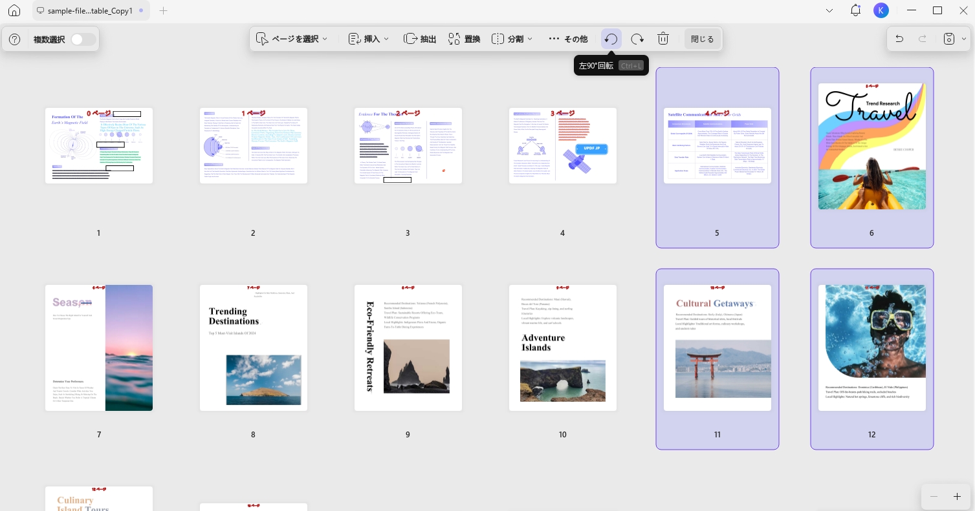975x511 pixels.
Task: Rotate selected pages right 90 degrees
Action: click(637, 39)
